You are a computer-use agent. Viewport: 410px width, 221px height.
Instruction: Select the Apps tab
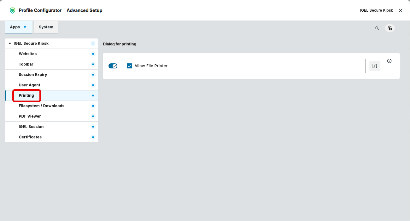pyautogui.click(x=15, y=27)
